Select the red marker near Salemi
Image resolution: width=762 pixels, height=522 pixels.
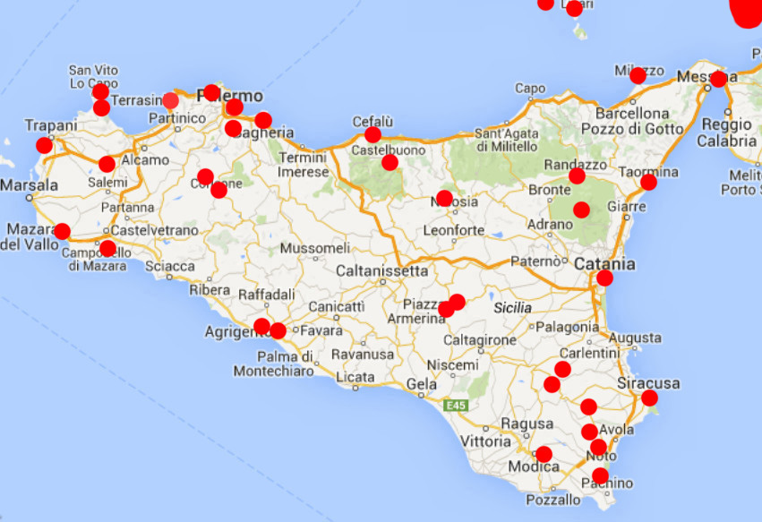107,164
